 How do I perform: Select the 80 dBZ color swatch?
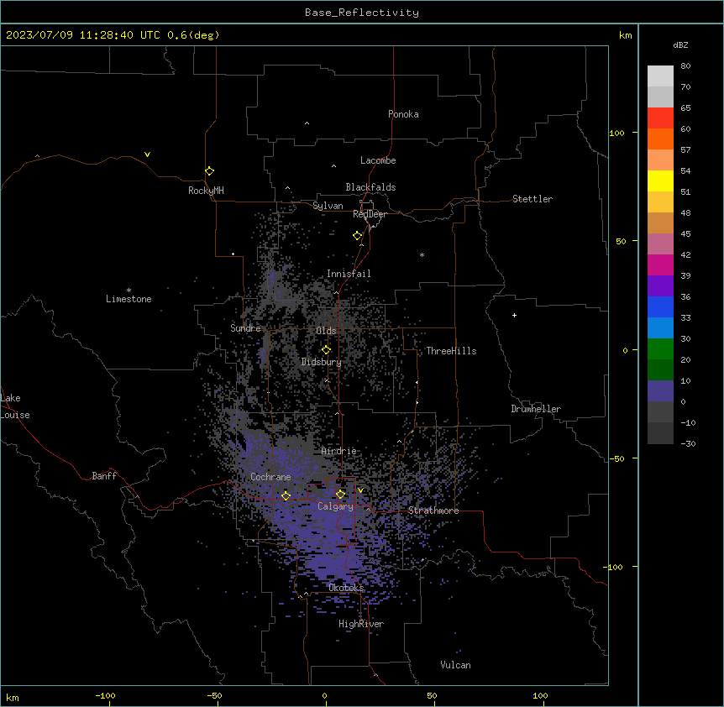point(660,76)
